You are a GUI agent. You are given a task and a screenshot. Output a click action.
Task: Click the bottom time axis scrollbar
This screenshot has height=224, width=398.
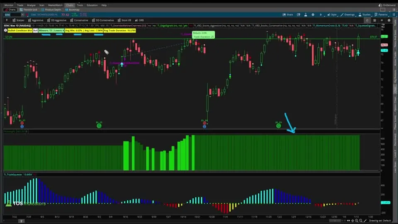(335, 221)
